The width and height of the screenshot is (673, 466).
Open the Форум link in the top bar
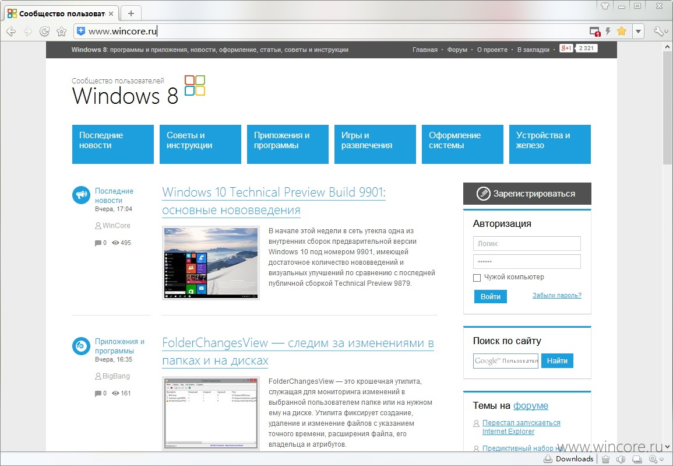coord(457,50)
